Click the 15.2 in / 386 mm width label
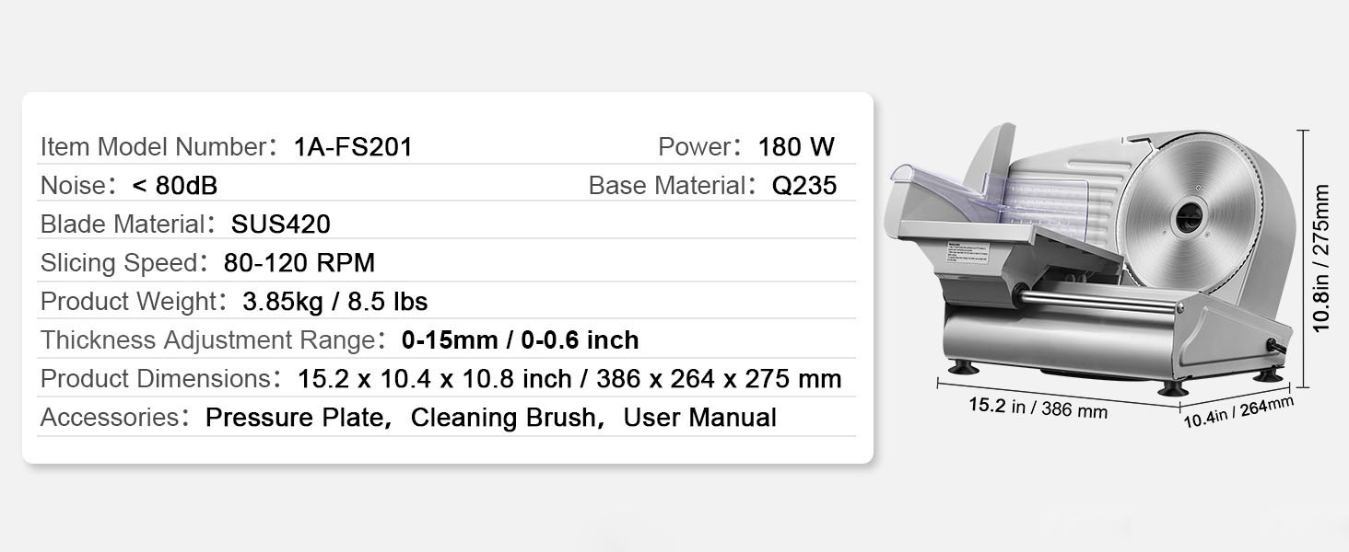 click(1038, 408)
